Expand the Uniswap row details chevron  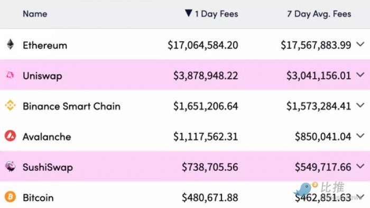(360, 75)
